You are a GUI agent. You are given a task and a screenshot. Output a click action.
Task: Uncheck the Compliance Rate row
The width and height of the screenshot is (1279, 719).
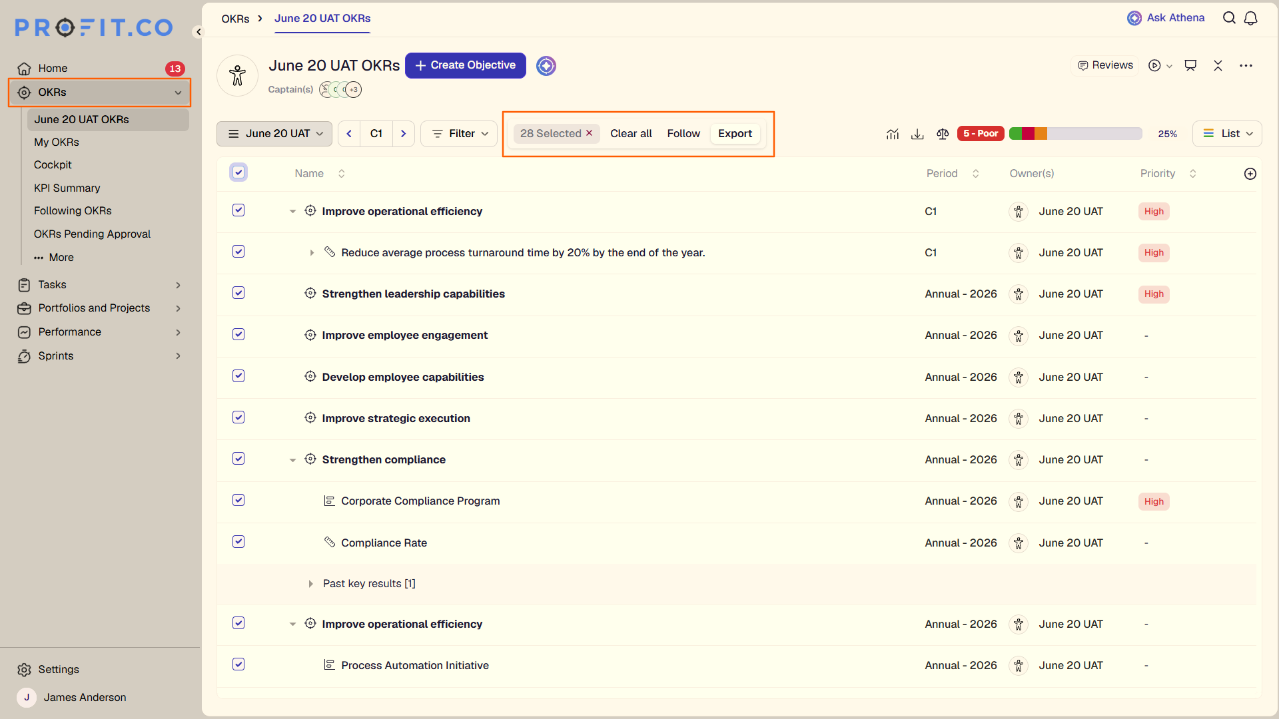(238, 542)
